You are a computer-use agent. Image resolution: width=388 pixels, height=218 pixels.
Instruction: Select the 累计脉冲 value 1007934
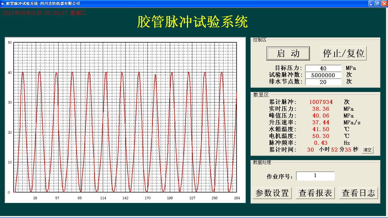coord(321,102)
